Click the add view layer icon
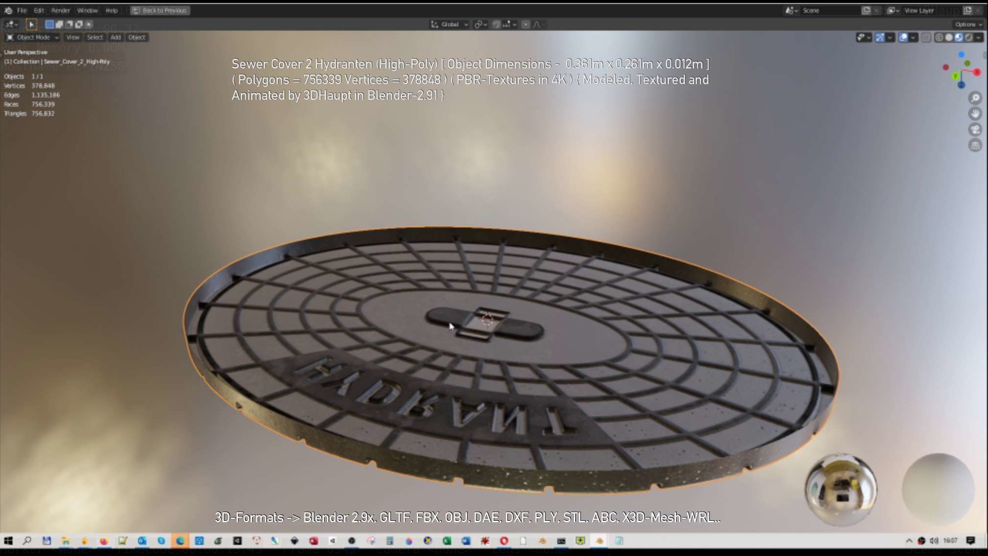 tap(968, 10)
